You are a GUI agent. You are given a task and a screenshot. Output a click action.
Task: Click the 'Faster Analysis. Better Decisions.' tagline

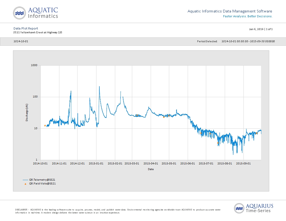[x=248, y=16]
